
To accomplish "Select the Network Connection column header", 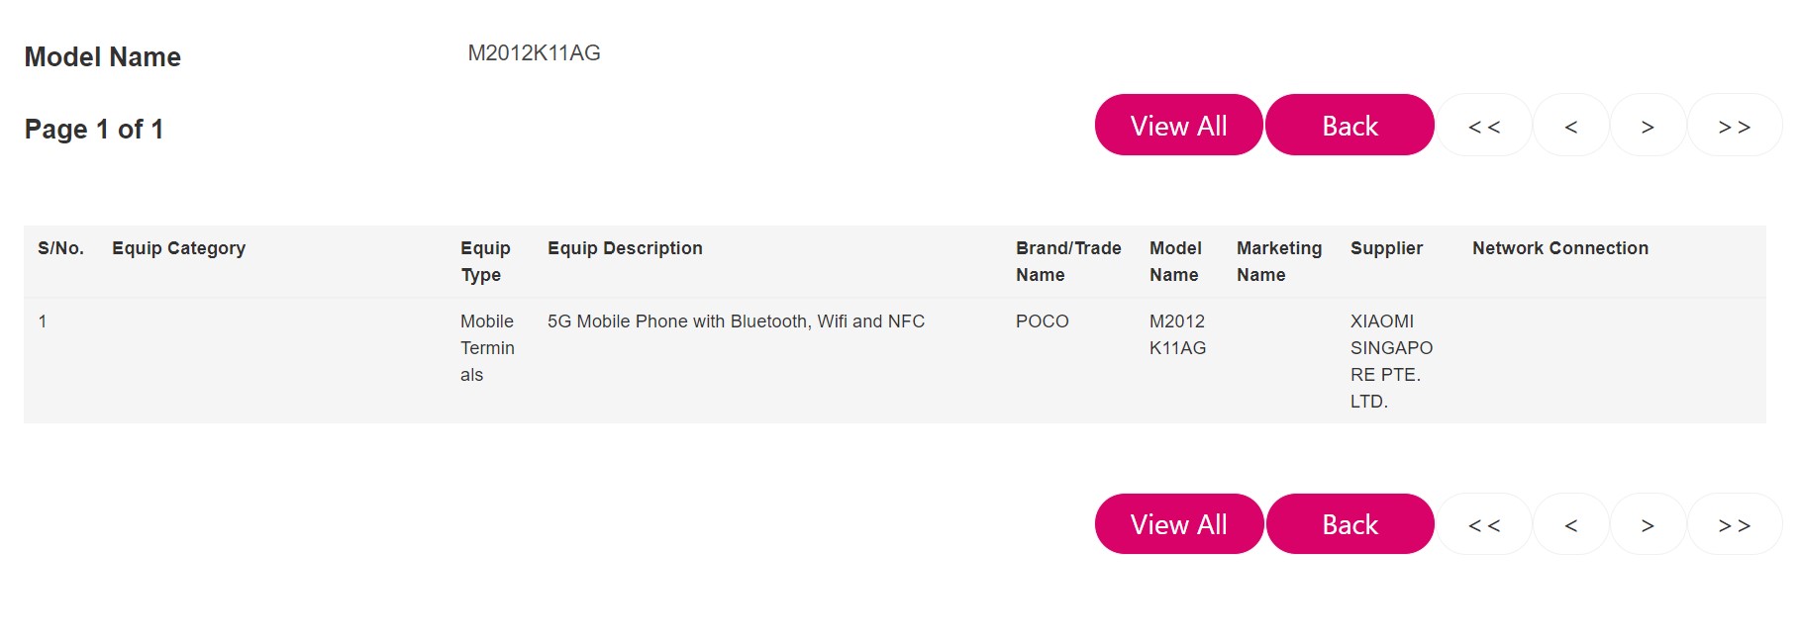I will coord(1560,248).
